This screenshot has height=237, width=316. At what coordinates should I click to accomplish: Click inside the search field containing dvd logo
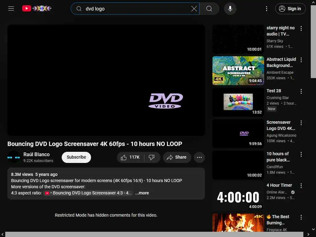point(135,9)
